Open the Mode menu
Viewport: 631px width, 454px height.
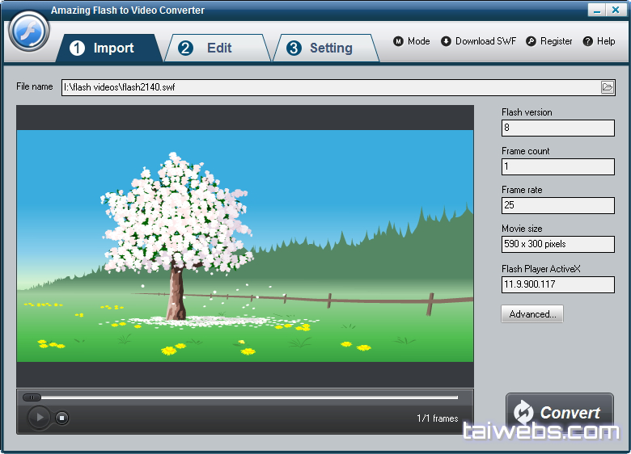(x=411, y=41)
